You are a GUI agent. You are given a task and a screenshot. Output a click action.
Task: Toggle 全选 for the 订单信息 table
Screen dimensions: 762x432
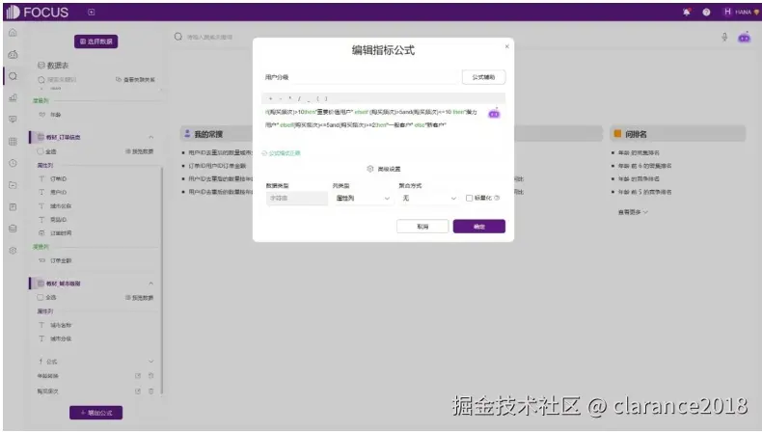tap(41, 151)
